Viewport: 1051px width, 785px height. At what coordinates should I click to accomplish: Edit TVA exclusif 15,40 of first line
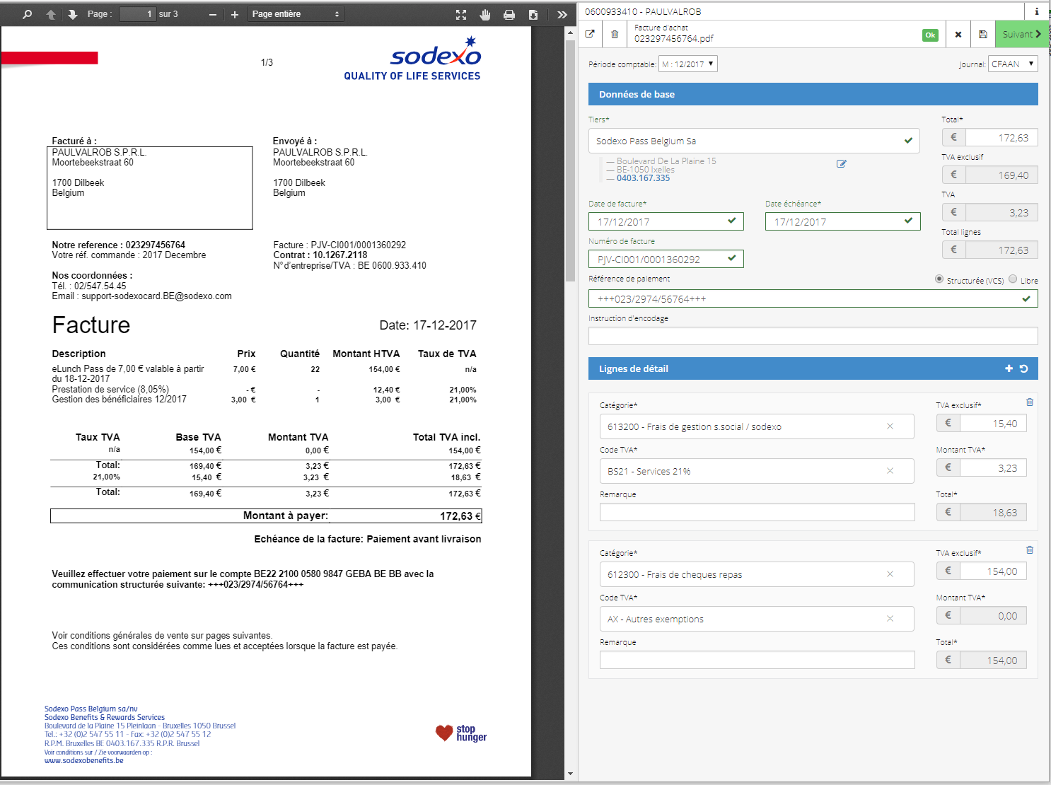(x=993, y=423)
